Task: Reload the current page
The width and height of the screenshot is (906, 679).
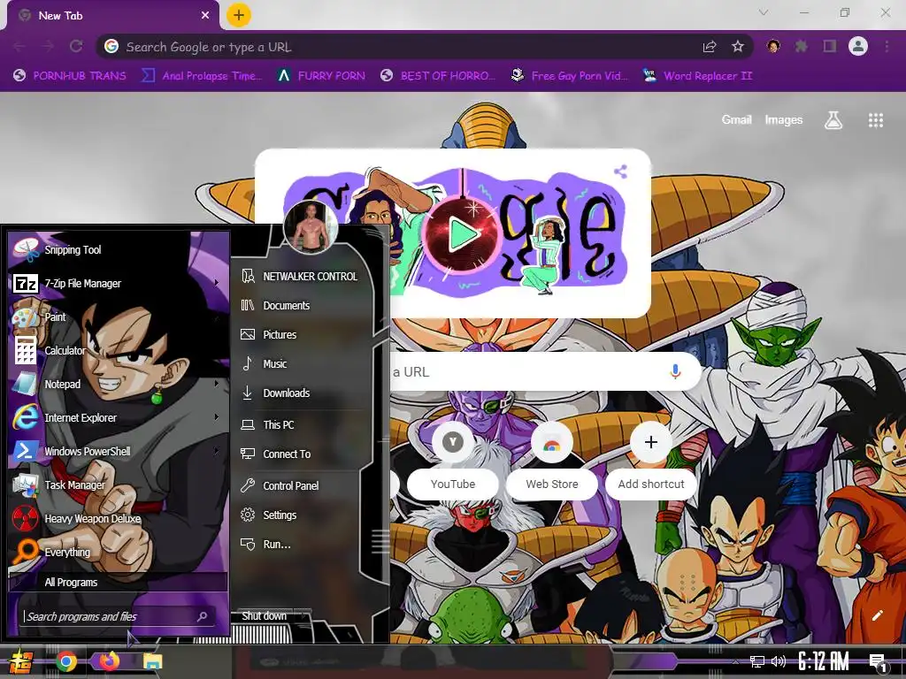Action: pyautogui.click(x=76, y=46)
